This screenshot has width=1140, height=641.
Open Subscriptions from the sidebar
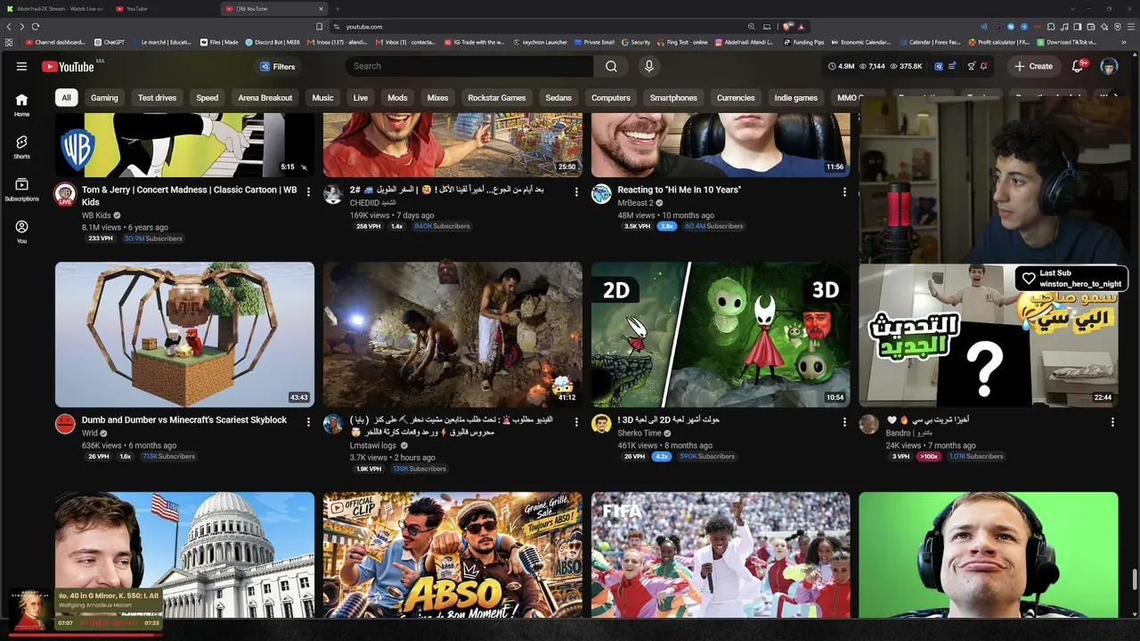21,189
